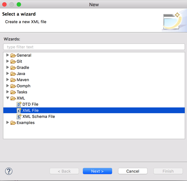Click the DTD File wizard icon
Screen dimensions: 187x181
pyautogui.click(x=19, y=104)
